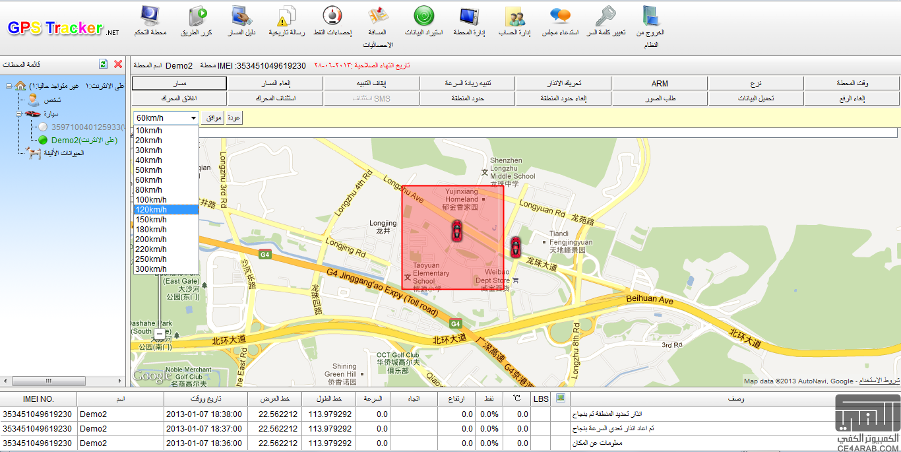Click the shut engine (اغلاق المحرك) button
This screenshot has height=452, width=901.
point(179,98)
